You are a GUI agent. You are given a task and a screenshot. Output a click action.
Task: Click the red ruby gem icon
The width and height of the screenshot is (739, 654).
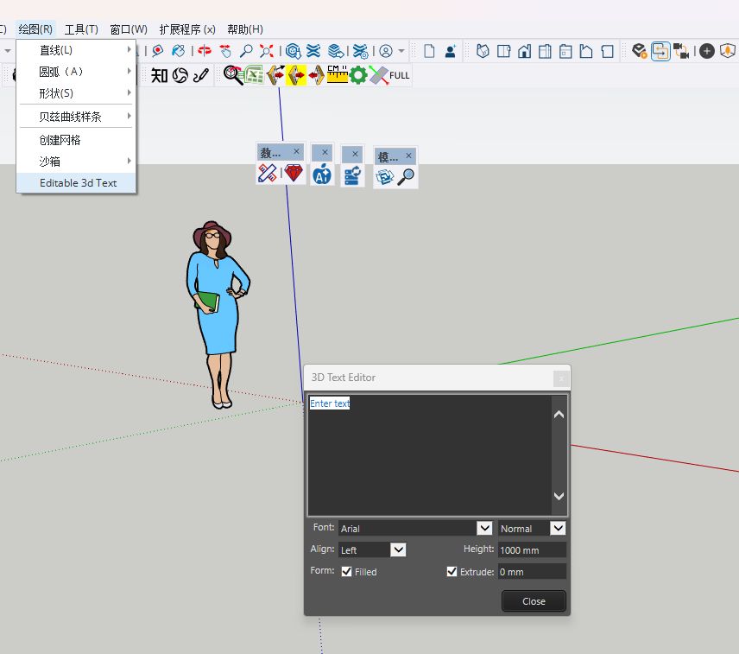click(x=294, y=175)
